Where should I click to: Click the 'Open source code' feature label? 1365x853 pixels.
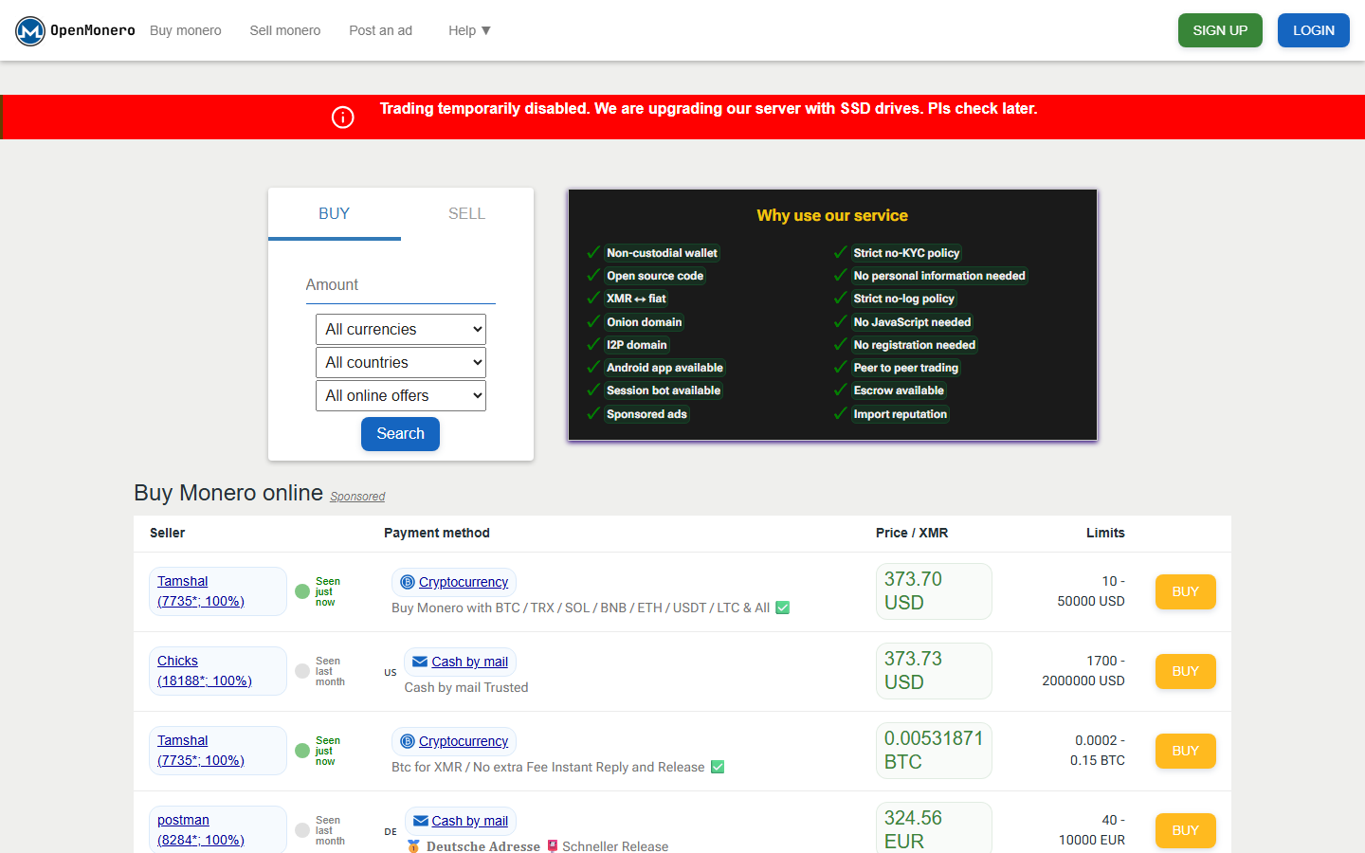coord(655,276)
